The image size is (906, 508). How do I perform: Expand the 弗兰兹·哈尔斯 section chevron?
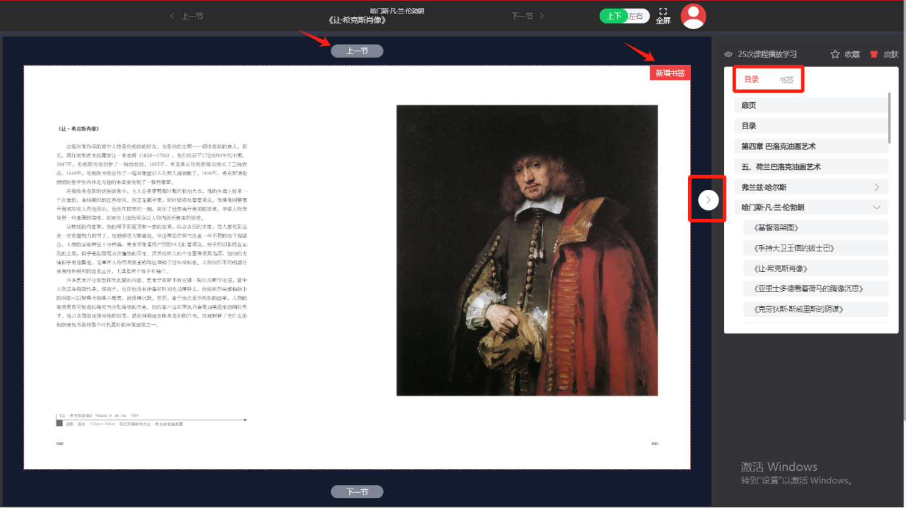point(877,187)
